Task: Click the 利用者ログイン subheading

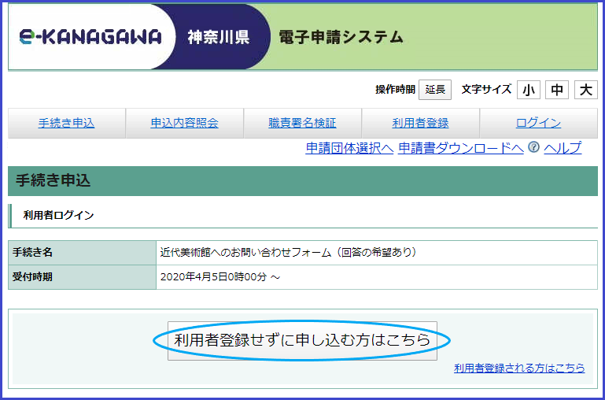Action: click(59, 215)
